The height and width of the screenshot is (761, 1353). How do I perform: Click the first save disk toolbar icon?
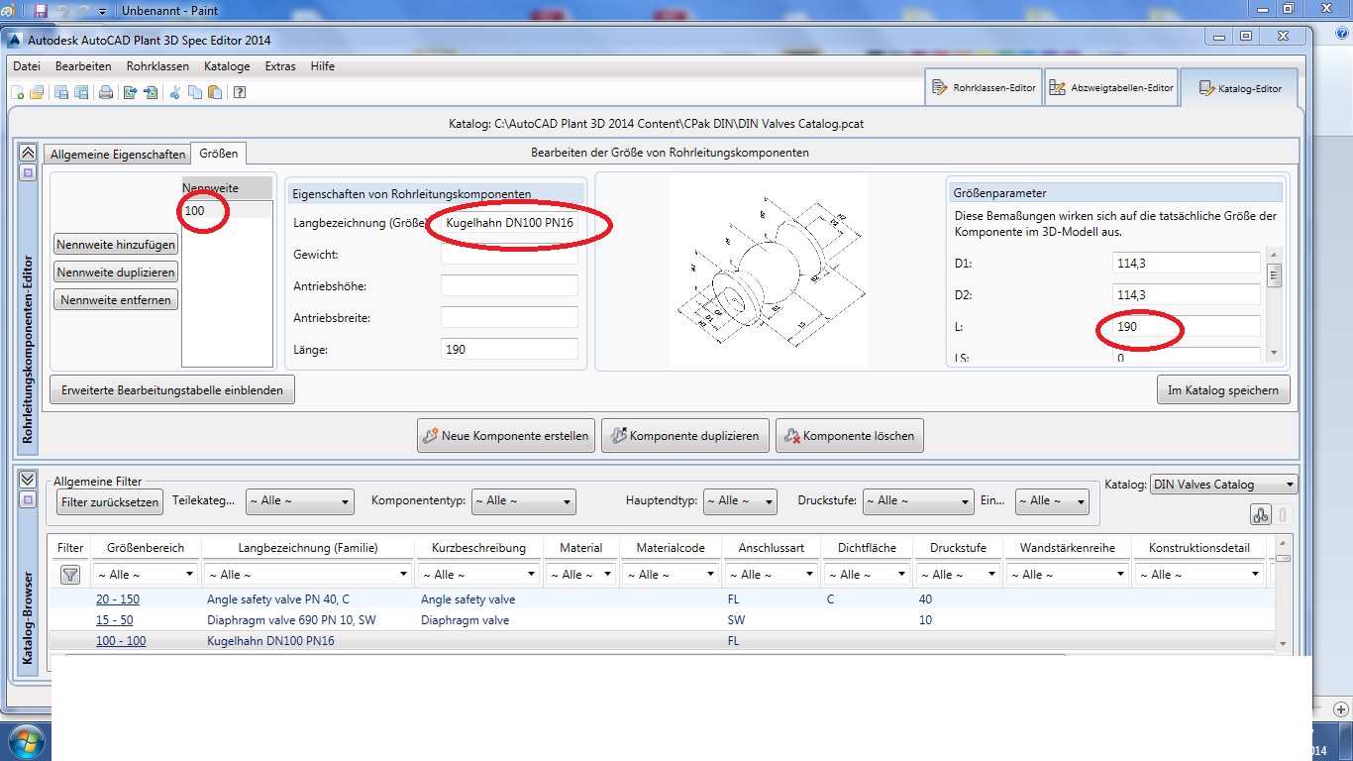(61, 92)
